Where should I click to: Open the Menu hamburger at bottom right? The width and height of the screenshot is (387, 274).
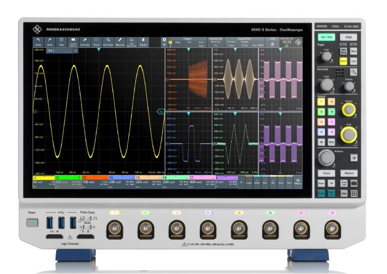pyautogui.click(x=298, y=182)
